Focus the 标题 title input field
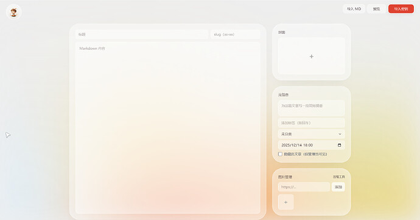Image resolution: width=420 pixels, height=220 pixels. point(142,35)
